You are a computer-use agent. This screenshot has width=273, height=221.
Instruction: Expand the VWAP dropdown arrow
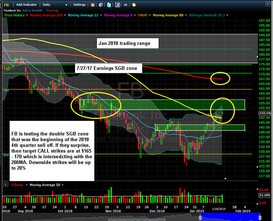(150, 15)
